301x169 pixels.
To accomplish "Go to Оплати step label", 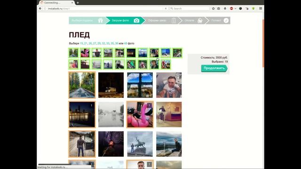I will (x=189, y=20).
